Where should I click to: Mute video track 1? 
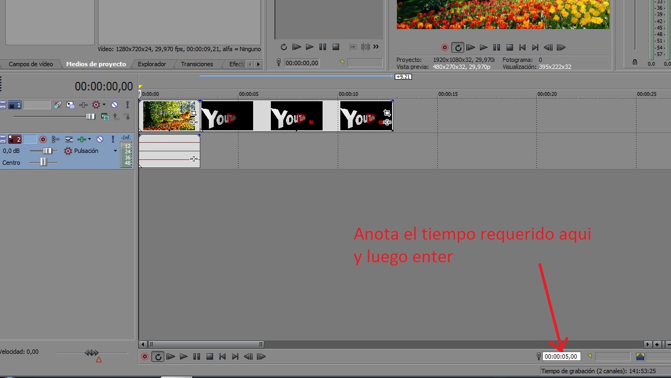pyautogui.click(x=114, y=105)
